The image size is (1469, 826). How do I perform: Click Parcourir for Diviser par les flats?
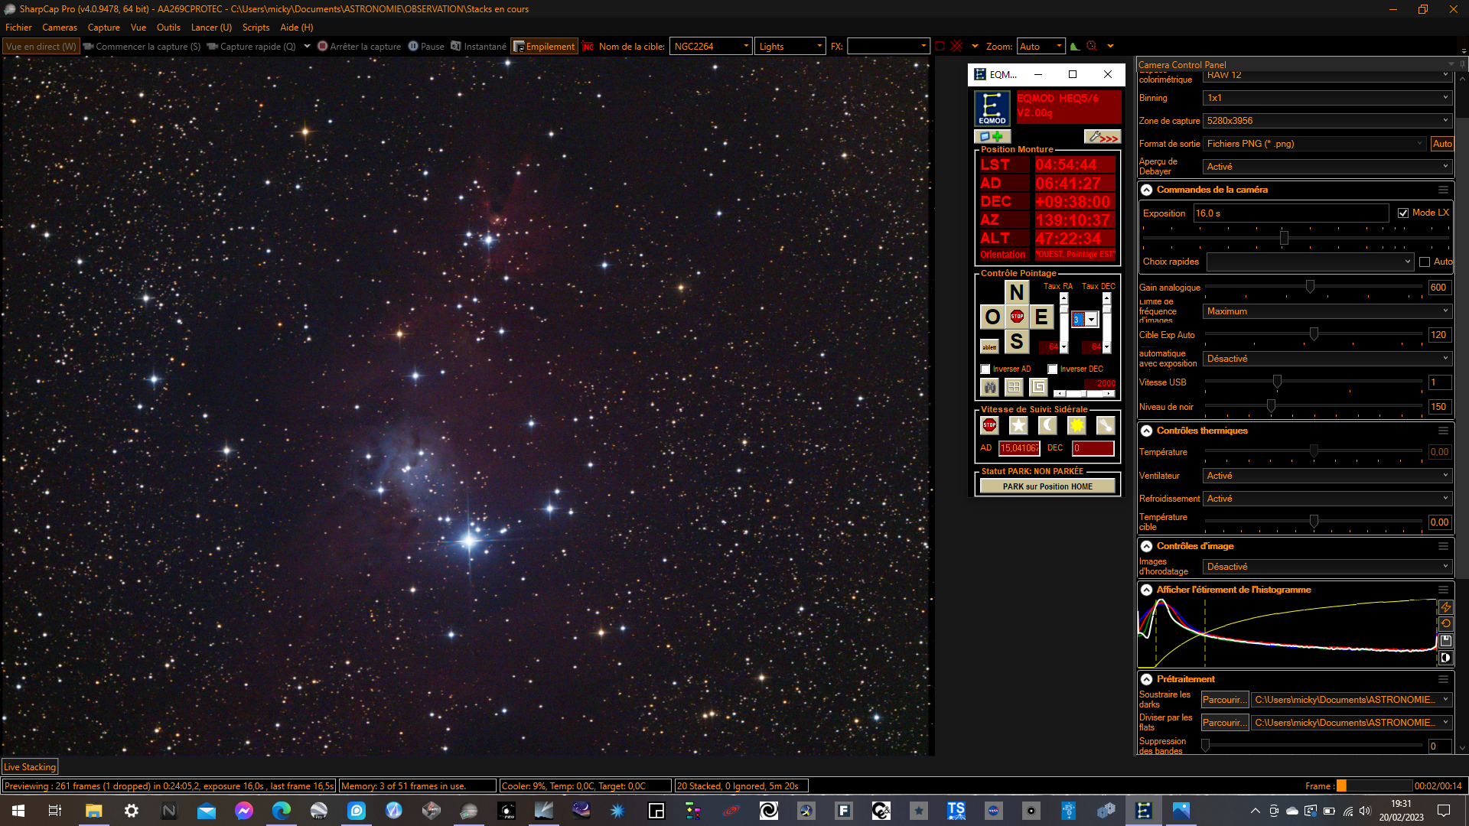1224,723
